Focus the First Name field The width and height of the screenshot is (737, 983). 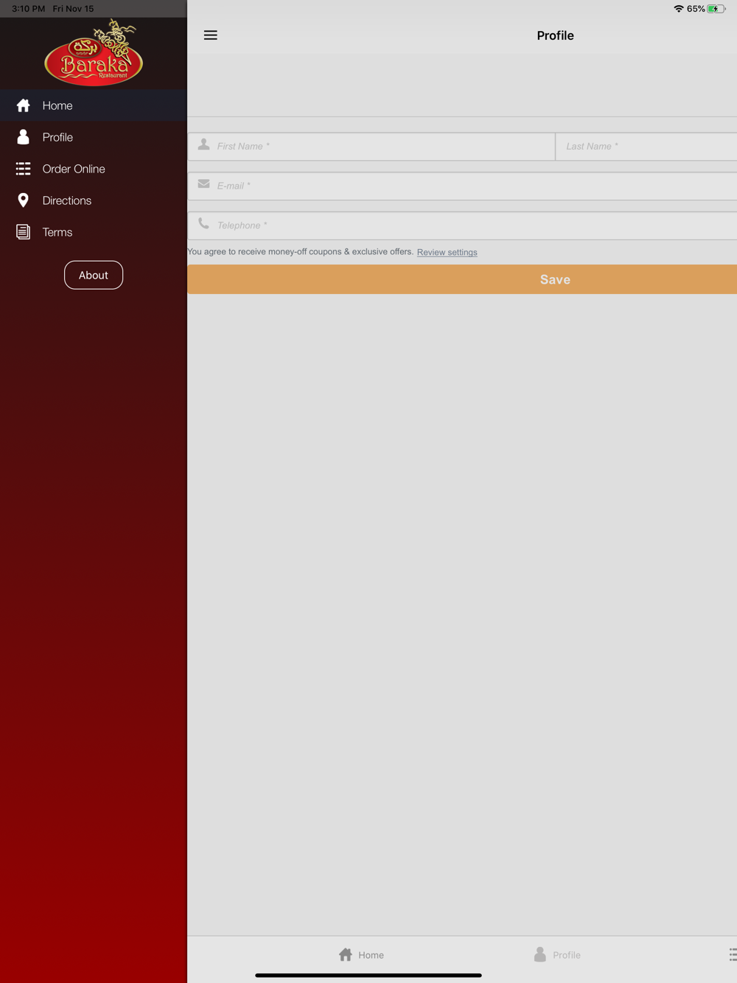tap(371, 147)
